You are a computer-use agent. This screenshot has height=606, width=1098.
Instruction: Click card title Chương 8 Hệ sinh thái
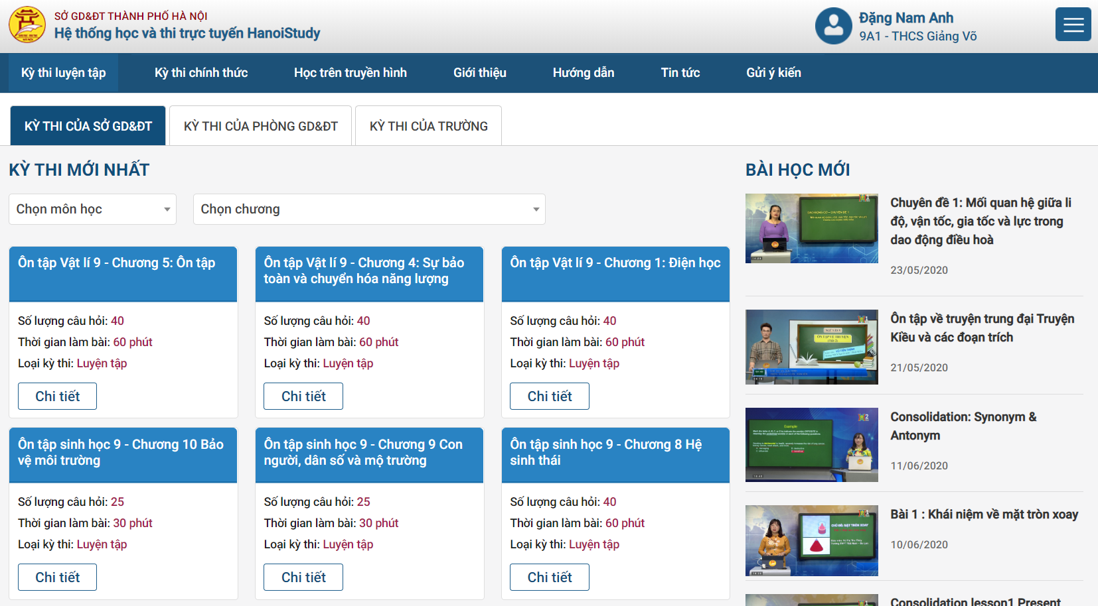pyautogui.click(x=606, y=452)
